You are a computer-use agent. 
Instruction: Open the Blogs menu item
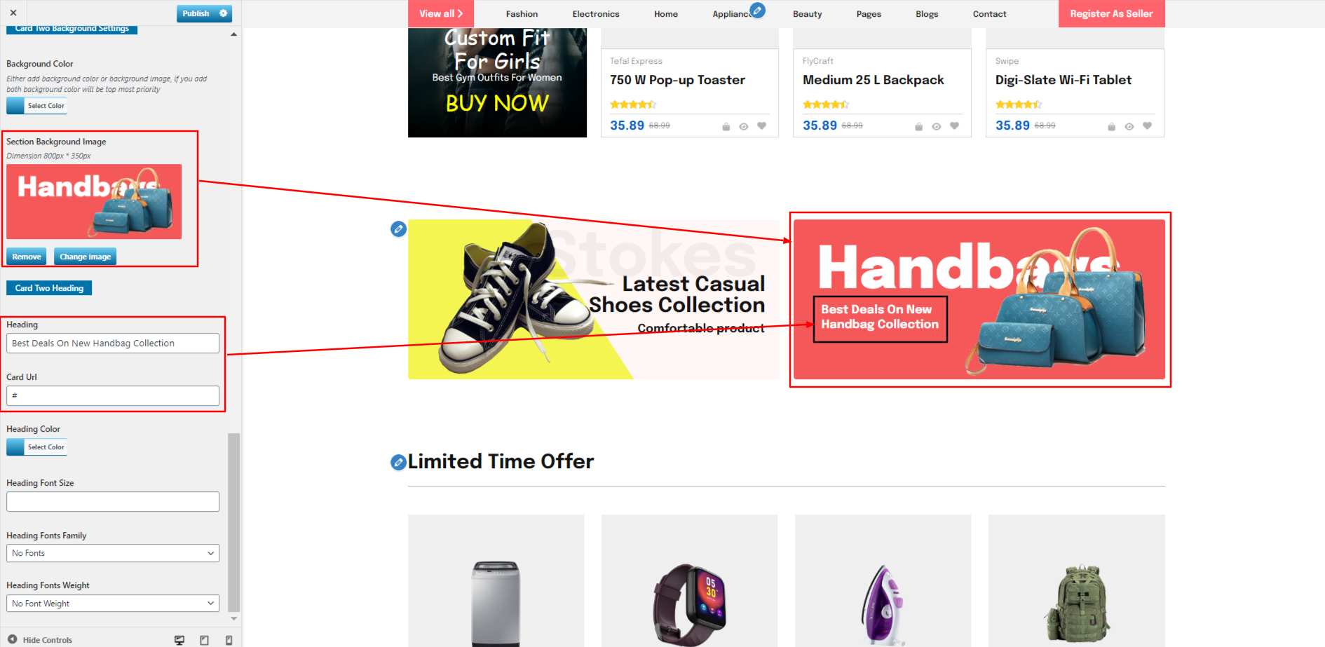point(927,14)
